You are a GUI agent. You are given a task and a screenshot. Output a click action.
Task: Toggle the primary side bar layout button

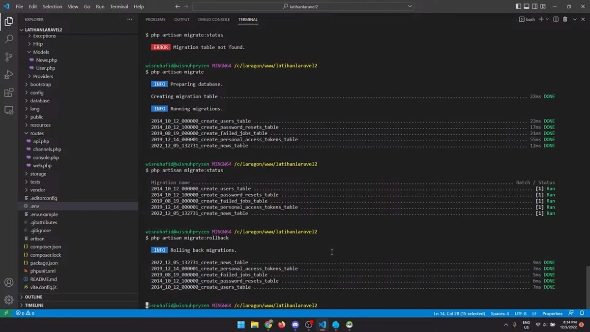(x=518, y=6)
